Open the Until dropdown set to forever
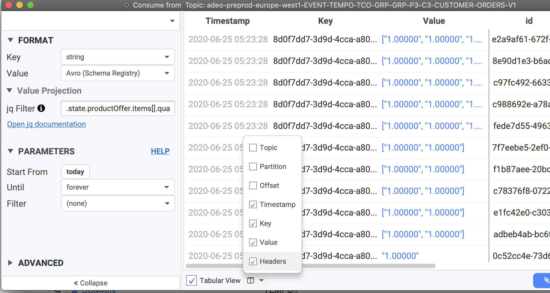 pos(118,187)
